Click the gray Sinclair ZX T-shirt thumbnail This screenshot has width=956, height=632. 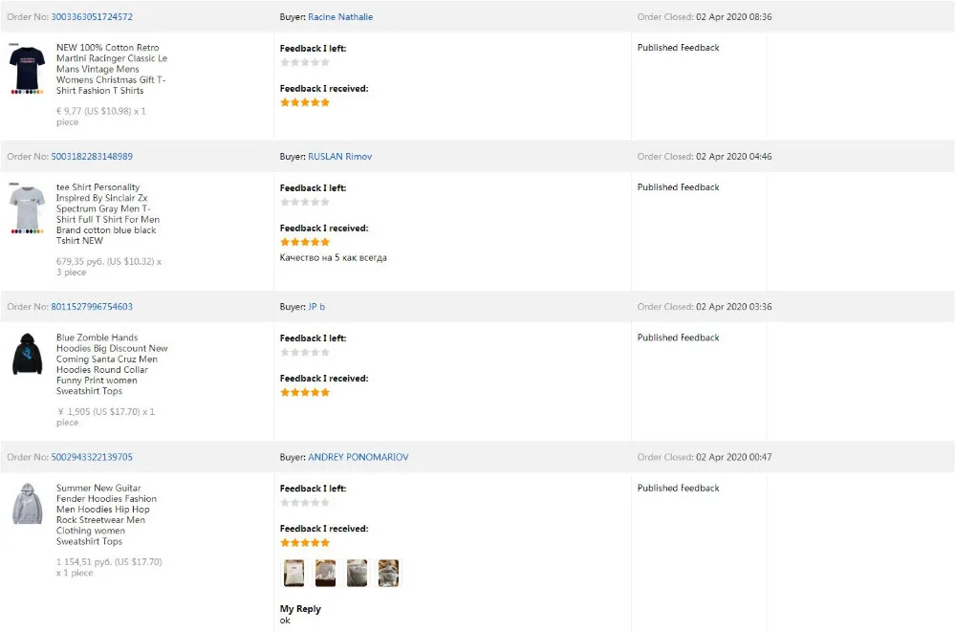(27, 210)
